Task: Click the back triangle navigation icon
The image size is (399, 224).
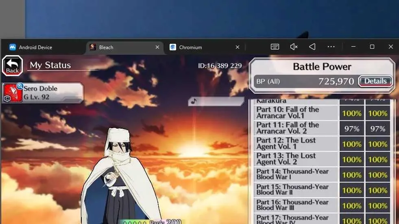Action: tap(312, 47)
